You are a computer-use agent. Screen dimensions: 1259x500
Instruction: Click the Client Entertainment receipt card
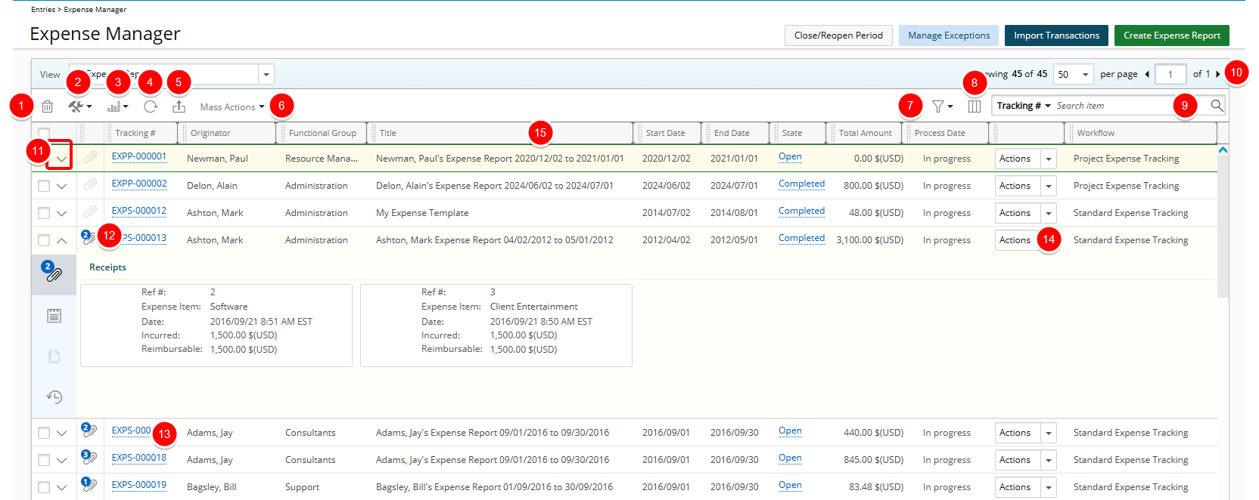tap(496, 326)
